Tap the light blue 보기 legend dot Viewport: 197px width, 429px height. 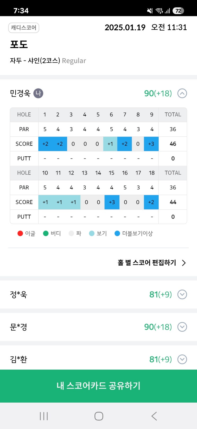92,233
